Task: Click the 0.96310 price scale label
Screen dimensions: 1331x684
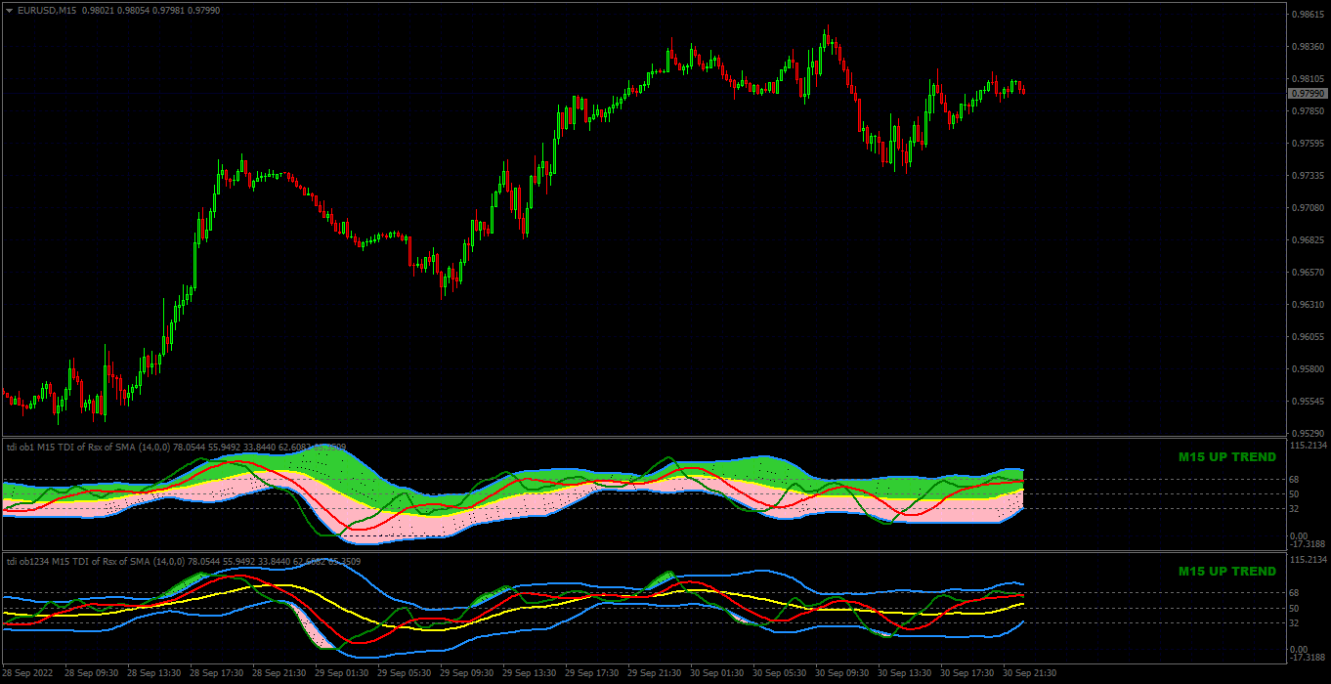Action: tap(1308, 305)
